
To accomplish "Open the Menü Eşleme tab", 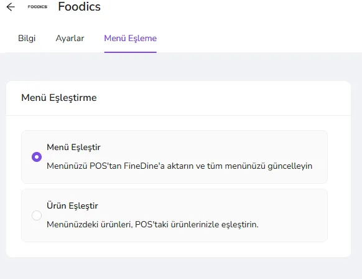I will (x=131, y=38).
